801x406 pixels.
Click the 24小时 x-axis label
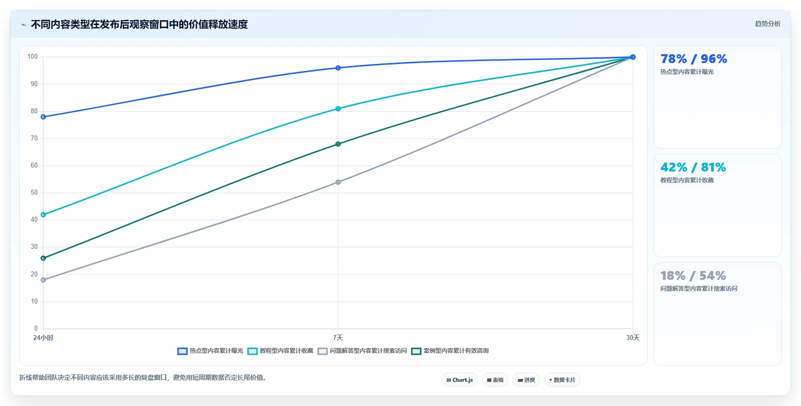click(43, 338)
